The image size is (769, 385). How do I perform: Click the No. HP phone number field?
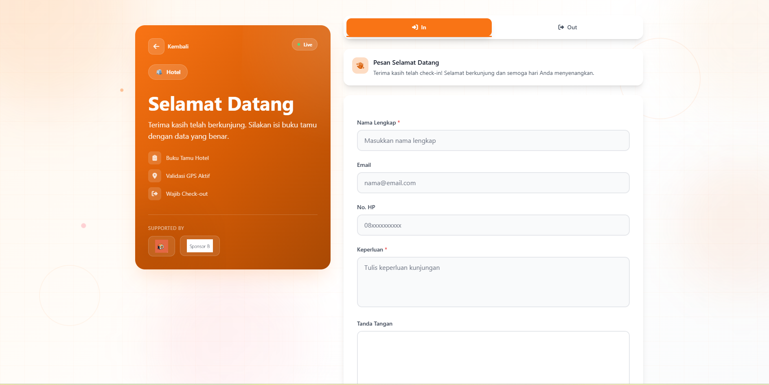pyautogui.click(x=493, y=225)
